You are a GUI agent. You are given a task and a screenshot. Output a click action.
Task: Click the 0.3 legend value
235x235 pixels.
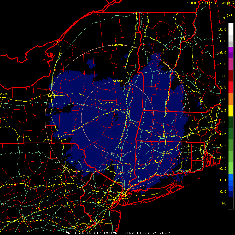coord(223,157)
